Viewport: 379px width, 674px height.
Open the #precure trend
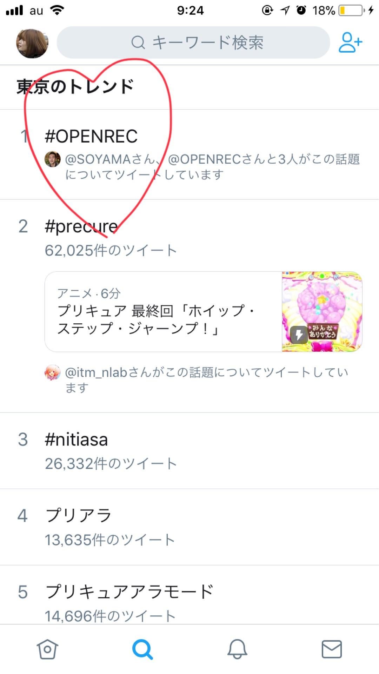coord(81,226)
